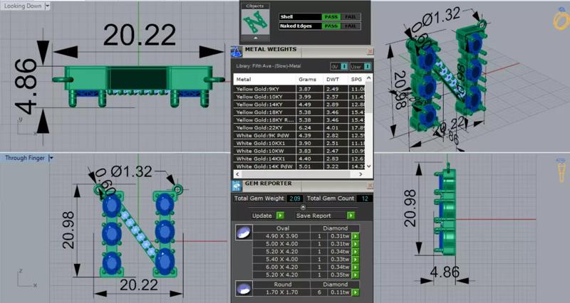Select the White Gold:10KX1 row
Screen dimensions: 570x303
click(x=299, y=144)
